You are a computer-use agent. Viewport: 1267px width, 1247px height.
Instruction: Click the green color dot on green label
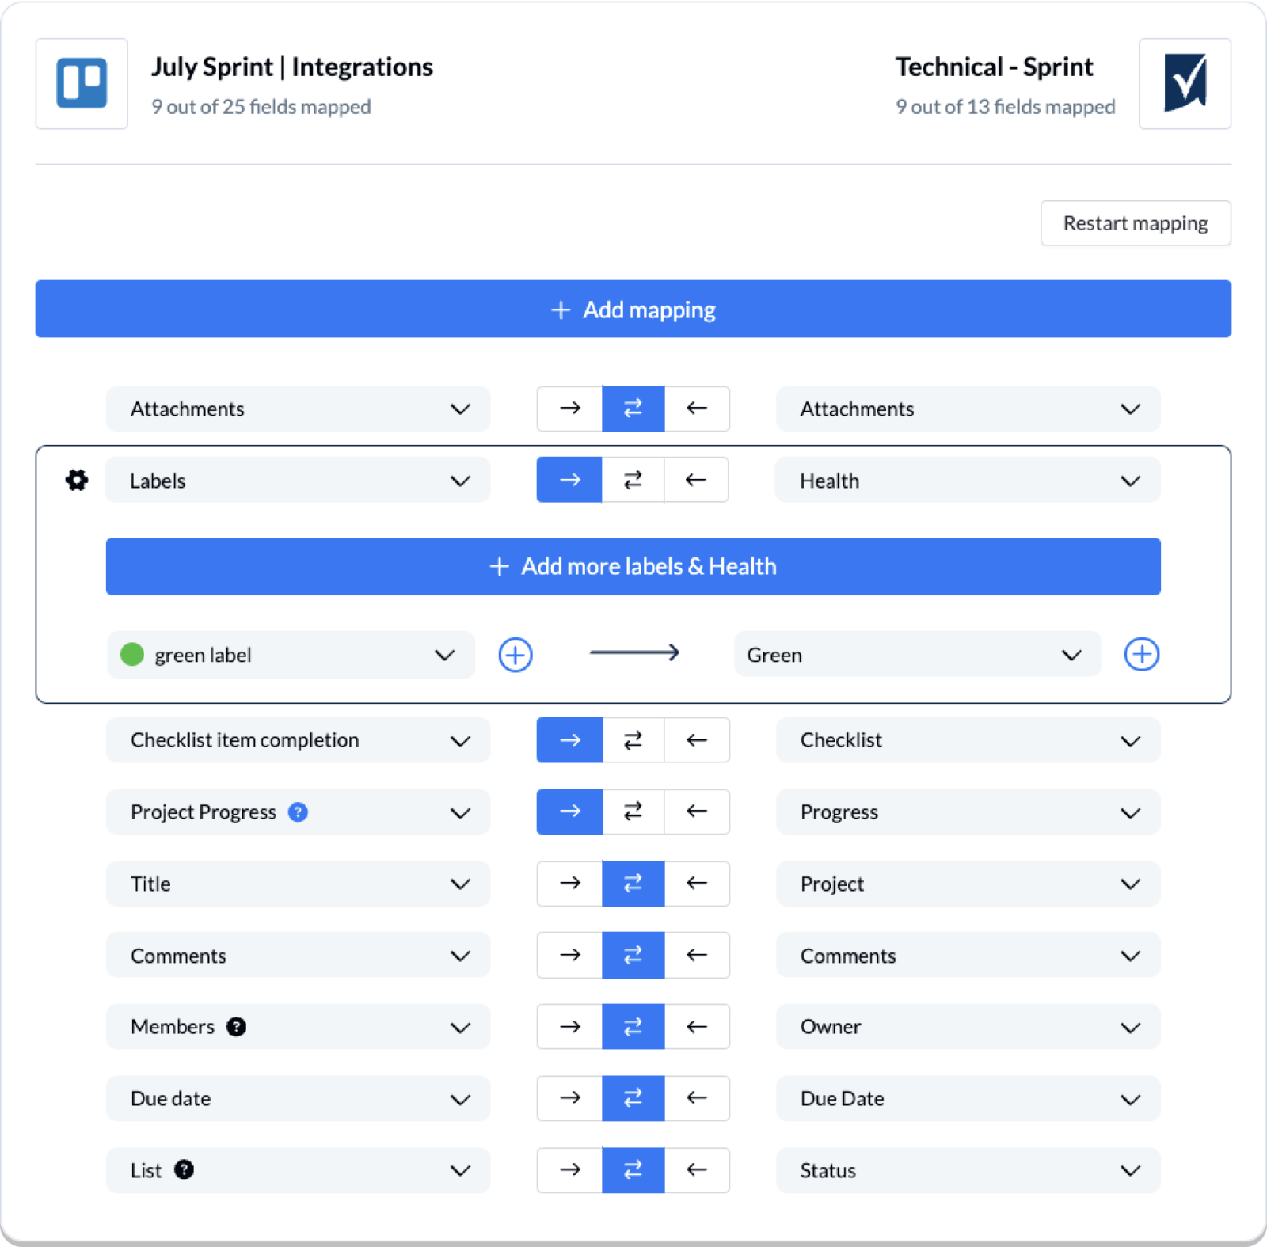pyautogui.click(x=132, y=655)
